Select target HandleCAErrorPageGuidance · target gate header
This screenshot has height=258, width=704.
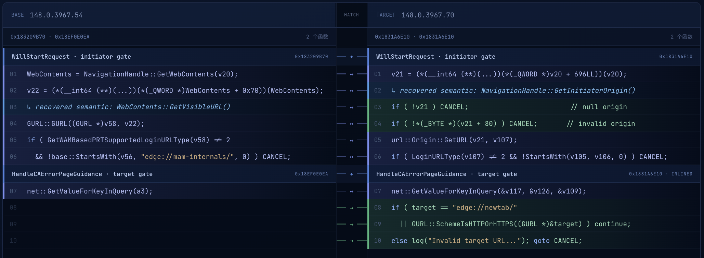(x=534, y=174)
